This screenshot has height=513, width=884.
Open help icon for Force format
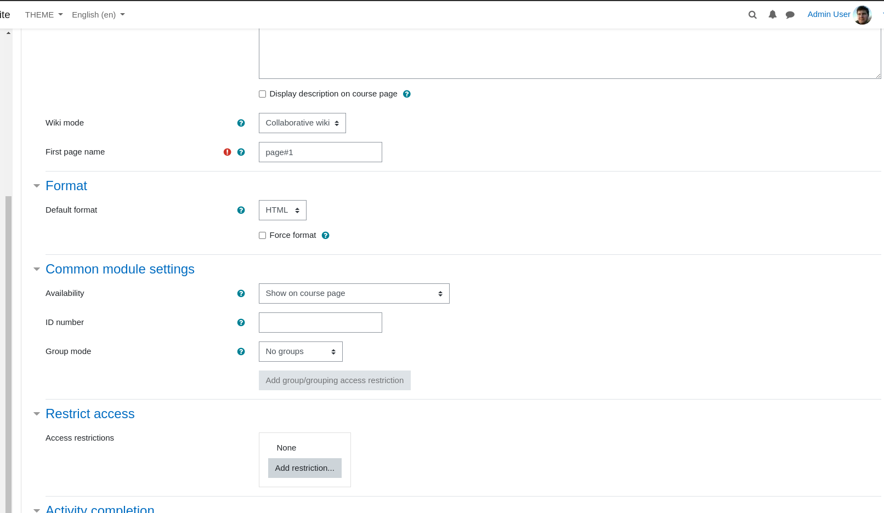325,235
